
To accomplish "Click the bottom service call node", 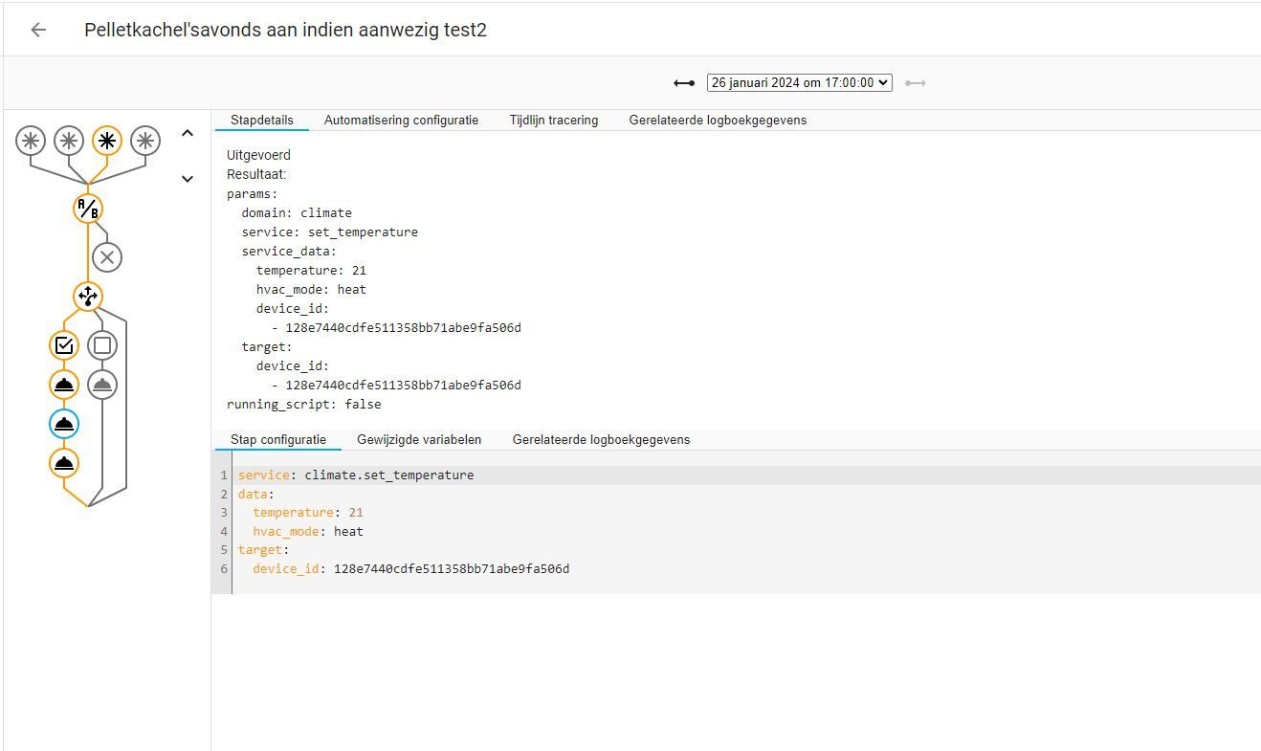I will (x=62, y=463).
